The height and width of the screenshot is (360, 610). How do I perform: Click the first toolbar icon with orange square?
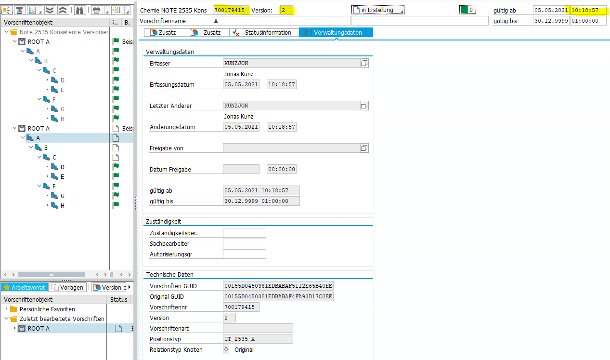(7, 10)
